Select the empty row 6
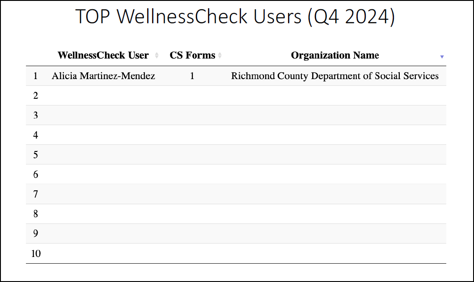 pyautogui.click(x=35, y=174)
